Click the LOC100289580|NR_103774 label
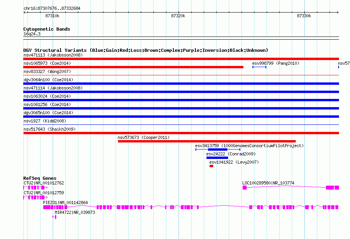 pyautogui.click(x=268, y=183)
